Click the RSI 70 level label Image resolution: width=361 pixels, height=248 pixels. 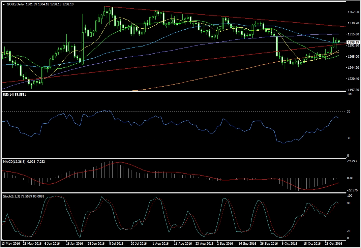(349, 112)
